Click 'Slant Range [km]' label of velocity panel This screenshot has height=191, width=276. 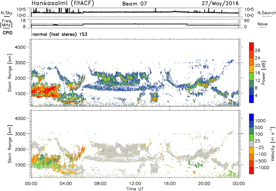click(10, 144)
